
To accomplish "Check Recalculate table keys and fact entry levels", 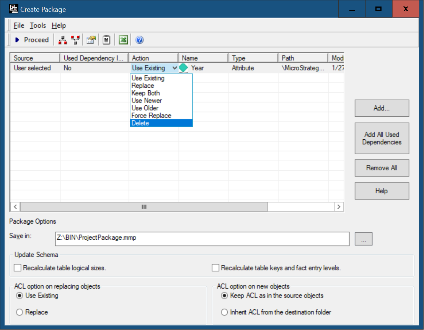I will click(215, 268).
